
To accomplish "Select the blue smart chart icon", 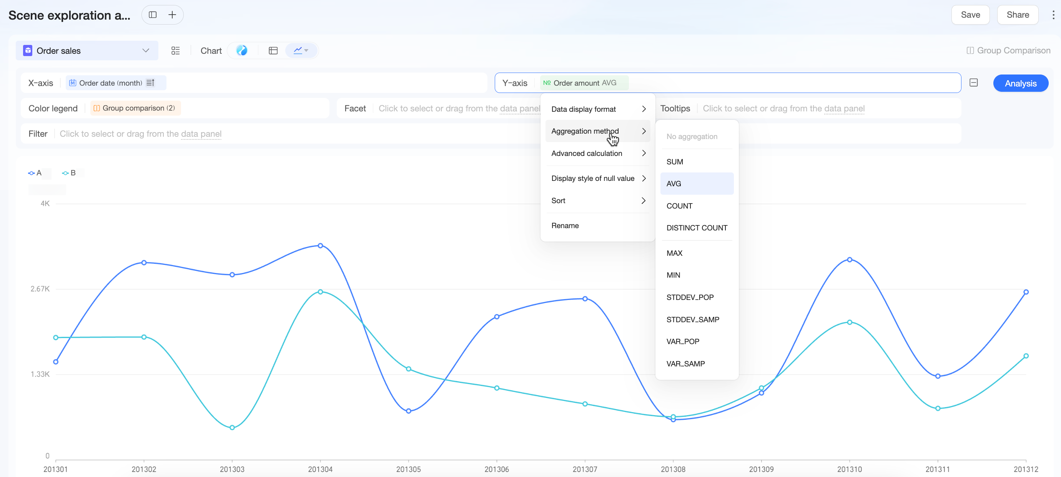I will pyautogui.click(x=242, y=50).
